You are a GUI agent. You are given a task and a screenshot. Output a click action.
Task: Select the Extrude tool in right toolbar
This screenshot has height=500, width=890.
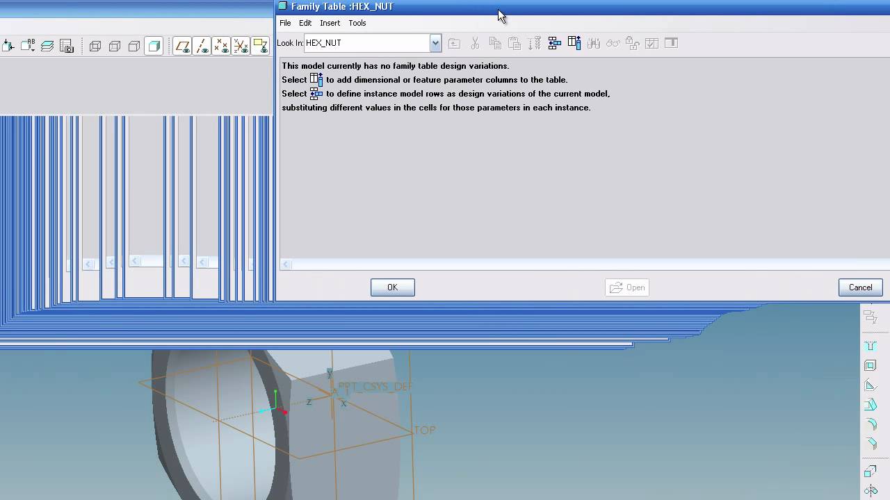point(870,472)
